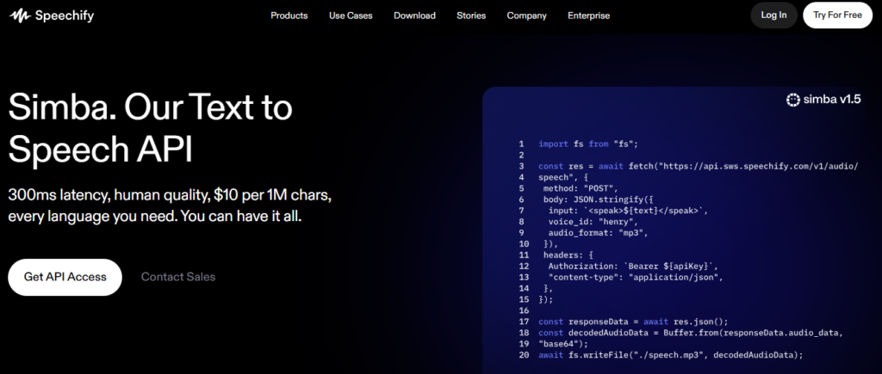Click the code line 'Authorization: `Bearer ${apiKey}`'
The height and width of the screenshot is (374, 882).
(x=633, y=267)
